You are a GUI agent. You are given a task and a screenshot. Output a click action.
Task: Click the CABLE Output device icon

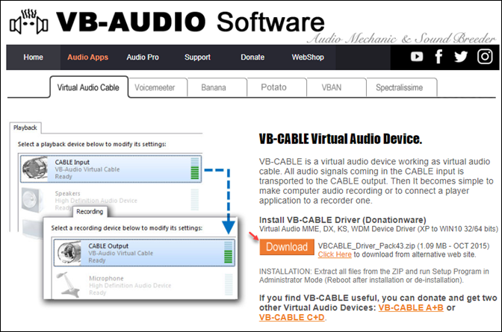click(x=68, y=253)
